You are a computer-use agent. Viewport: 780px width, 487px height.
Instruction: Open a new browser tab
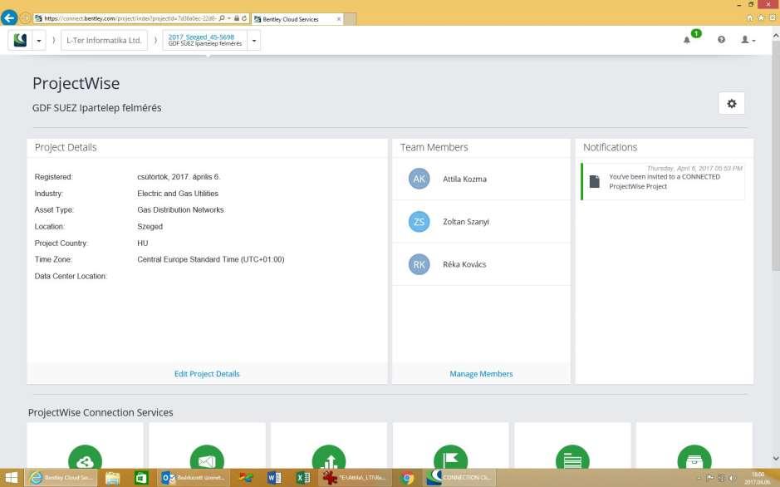351,19
